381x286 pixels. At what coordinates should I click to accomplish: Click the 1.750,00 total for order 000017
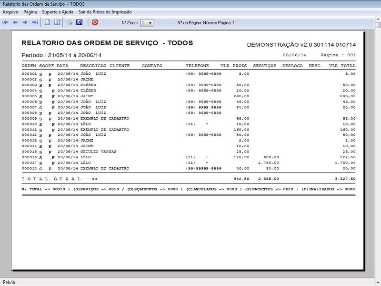[x=345, y=163]
